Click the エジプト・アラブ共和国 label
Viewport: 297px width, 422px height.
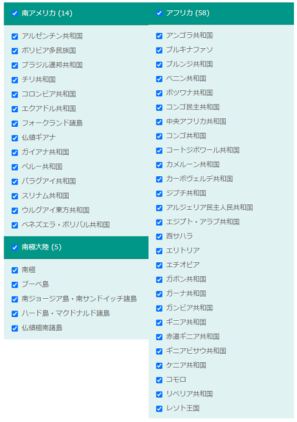pyautogui.click(x=203, y=222)
